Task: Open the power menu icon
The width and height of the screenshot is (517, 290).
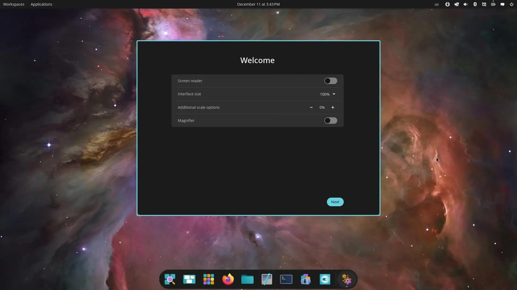Action: click(x=512, y=4)
